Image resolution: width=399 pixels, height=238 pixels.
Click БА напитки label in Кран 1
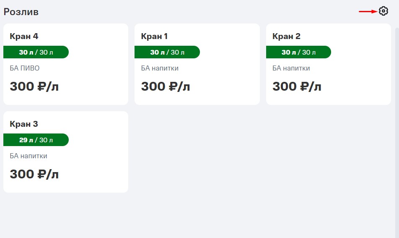(x=160, y=68)
